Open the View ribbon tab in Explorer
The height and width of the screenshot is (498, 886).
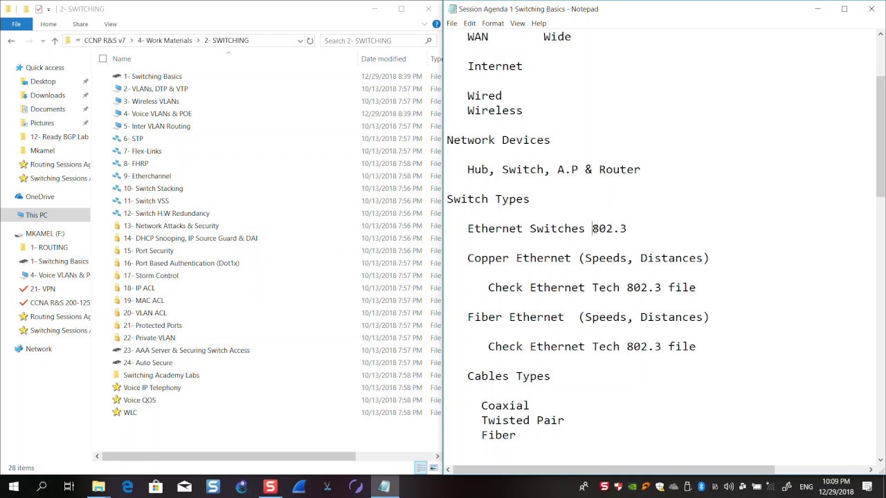(x=110, y=24)
